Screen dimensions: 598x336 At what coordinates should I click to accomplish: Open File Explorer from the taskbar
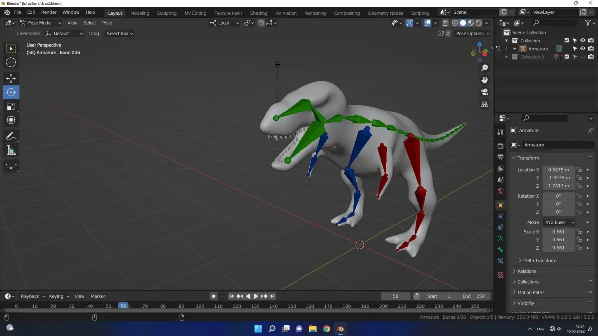(x=313, y=329)
